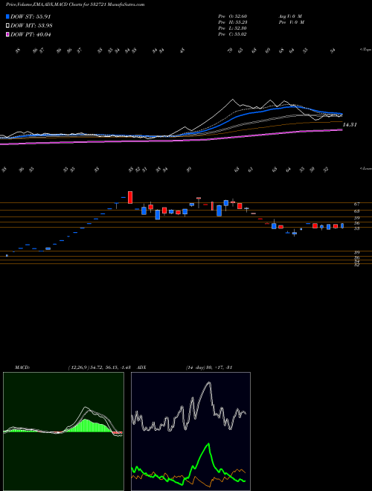Select the DOW ST legend value text
The width and height of the screenshot is (372, 491).
[x=31, y=17]
